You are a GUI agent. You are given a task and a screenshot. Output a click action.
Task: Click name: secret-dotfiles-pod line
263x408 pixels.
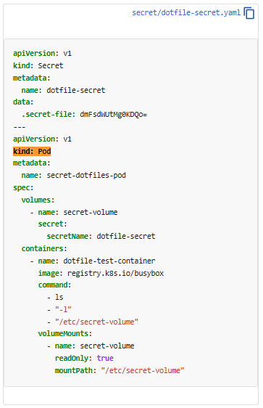pyautogui.click(x=74, y=176)
